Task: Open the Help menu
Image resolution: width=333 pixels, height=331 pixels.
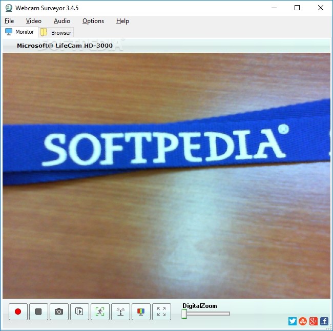Action: 122,21
